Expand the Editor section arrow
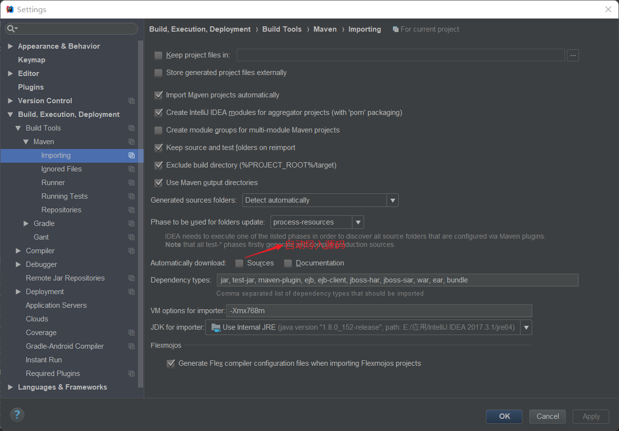 tap(11, 74)
